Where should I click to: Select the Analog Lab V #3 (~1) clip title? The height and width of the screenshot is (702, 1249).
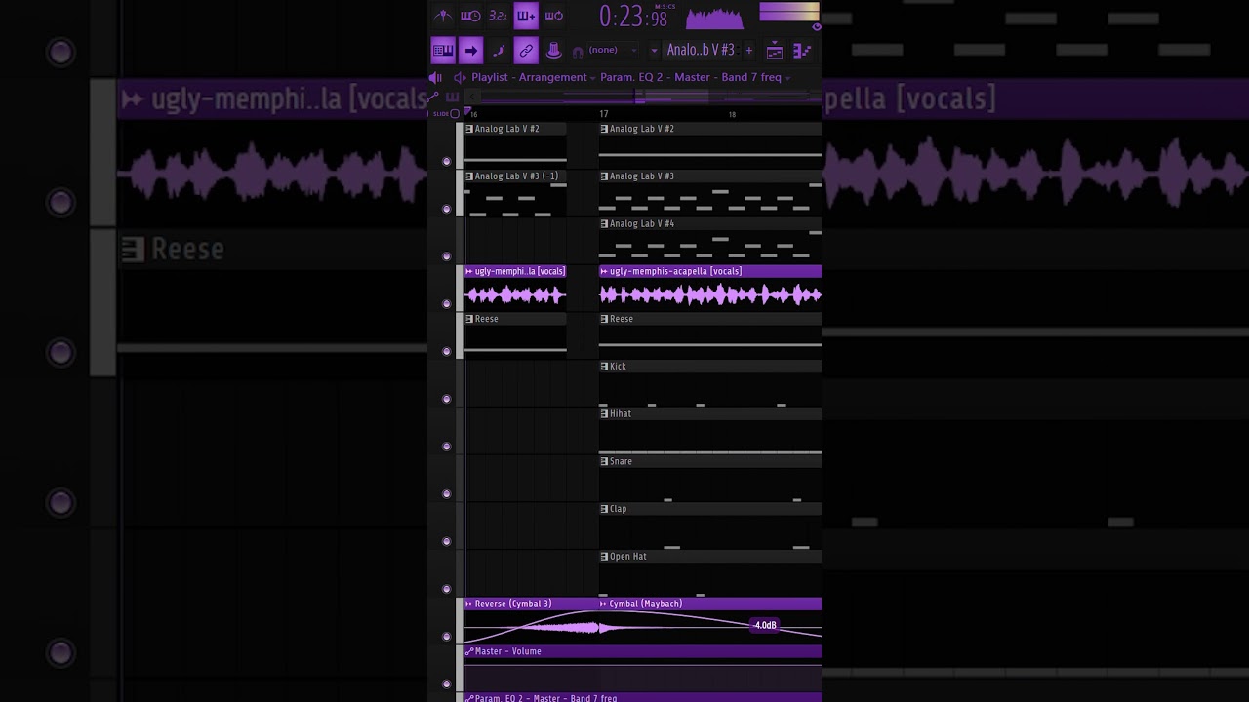tap(516, 176)
